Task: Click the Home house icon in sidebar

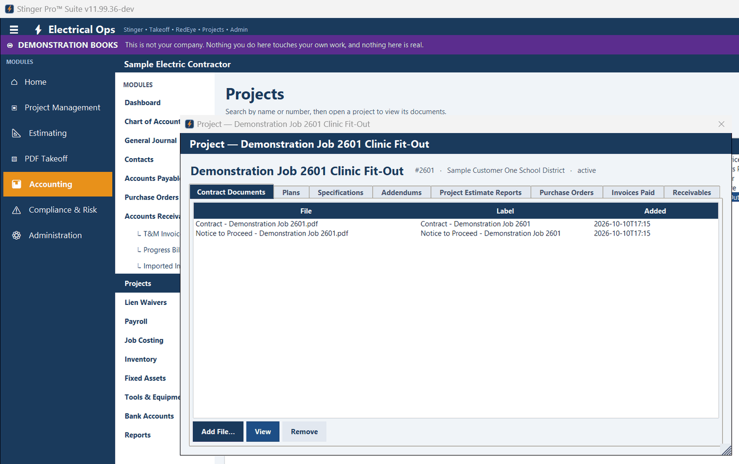Action: coord(14,82)
